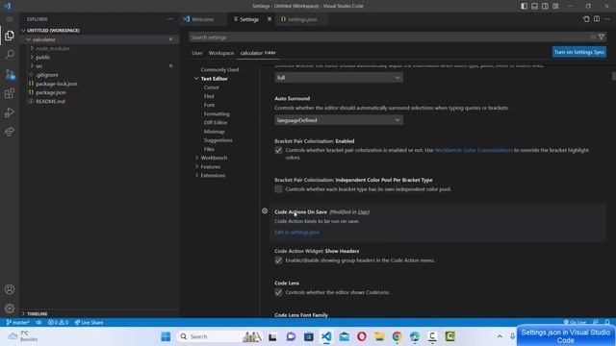Open the Customize Layout icon
The width and height of the screenshot is (616, 346).
pyautogui.click(x=555, y=6)
